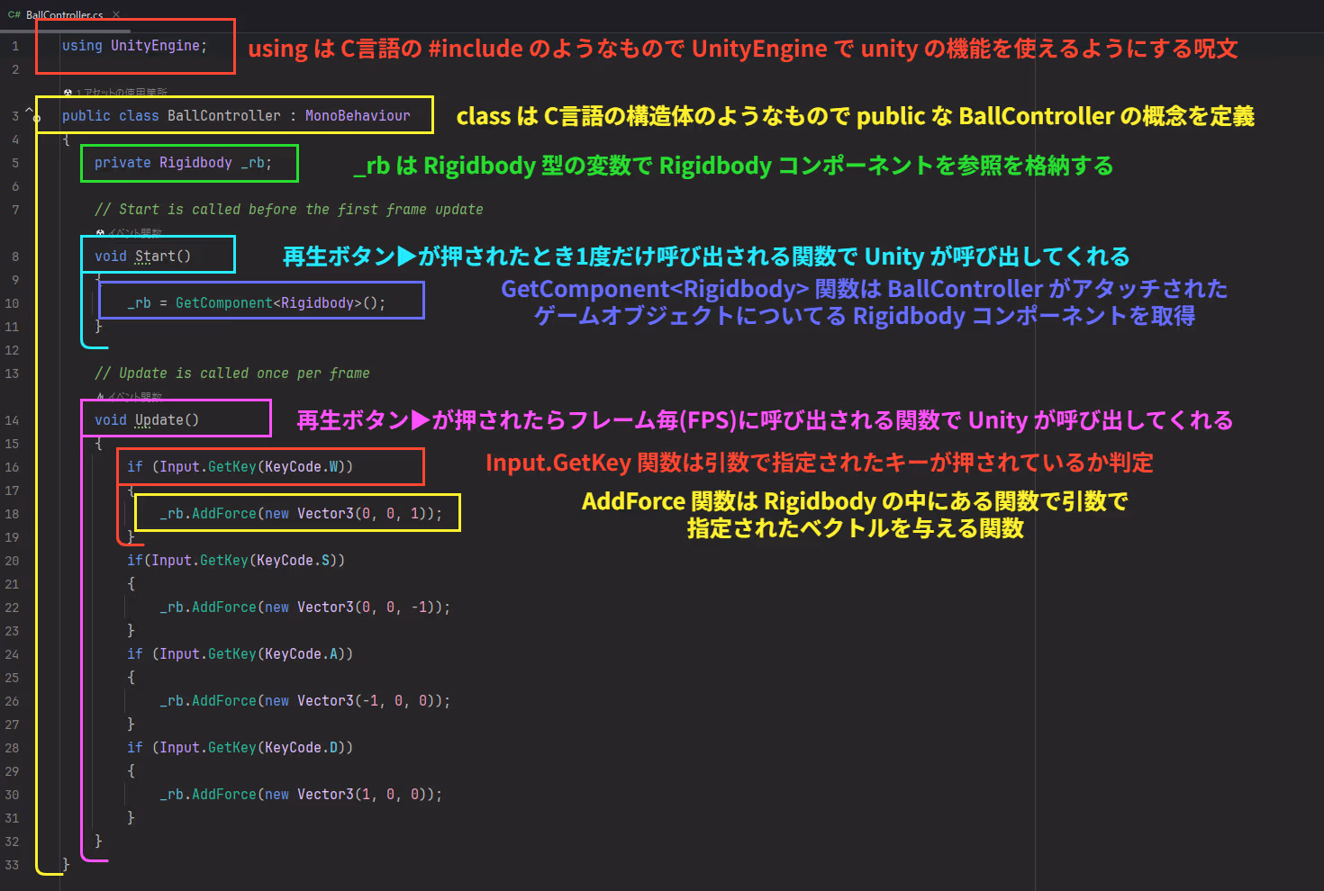The height and width of the screenshot is (891, 1324).
Task: Click the Unity event icon above Start()
Action: pos(100,233)
